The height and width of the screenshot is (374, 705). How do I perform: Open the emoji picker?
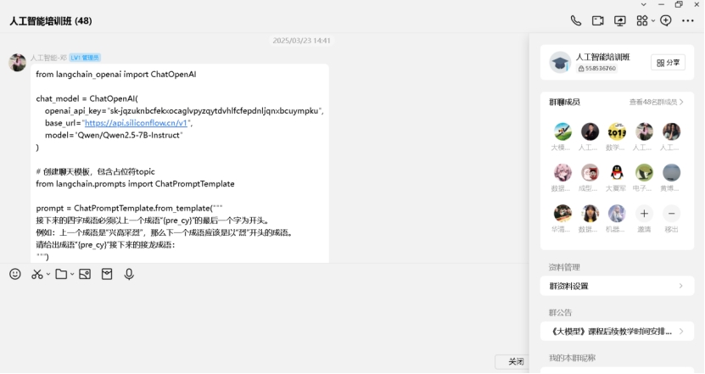[x=14, y=274]
